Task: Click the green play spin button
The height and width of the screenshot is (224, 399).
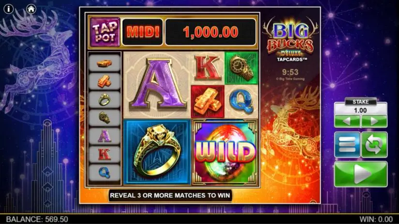Action: (361, 174)
